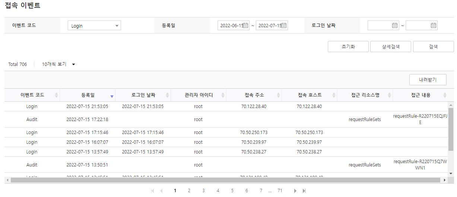Jump to page 71
The image size is (457, 197).
pos(280,191)
